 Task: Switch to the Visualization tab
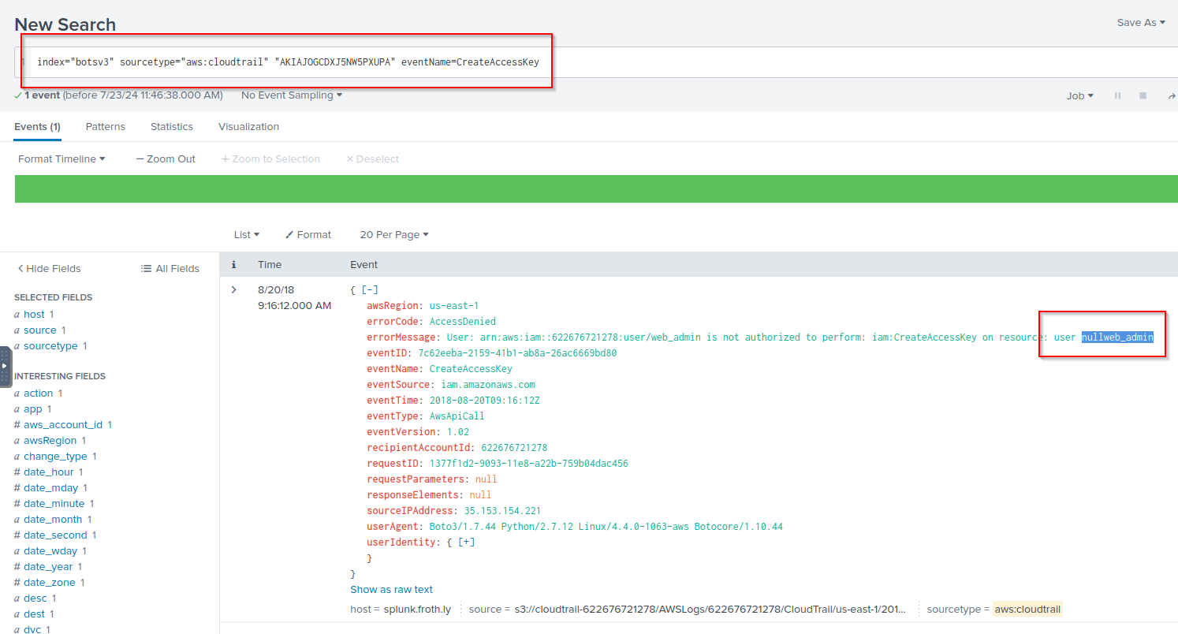(248, 126)
